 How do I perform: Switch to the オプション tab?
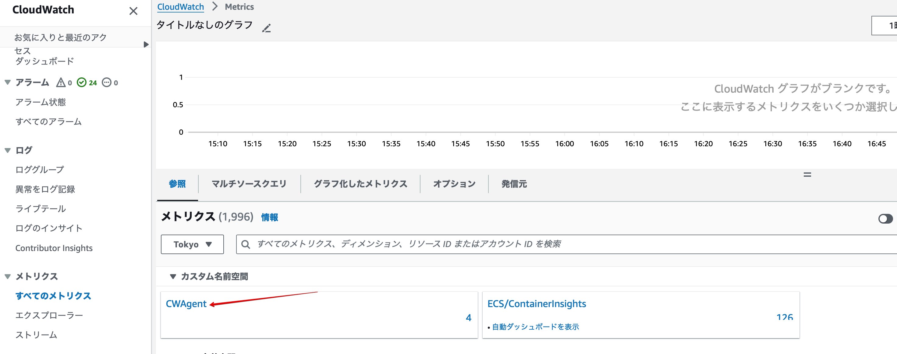(454, 184)
